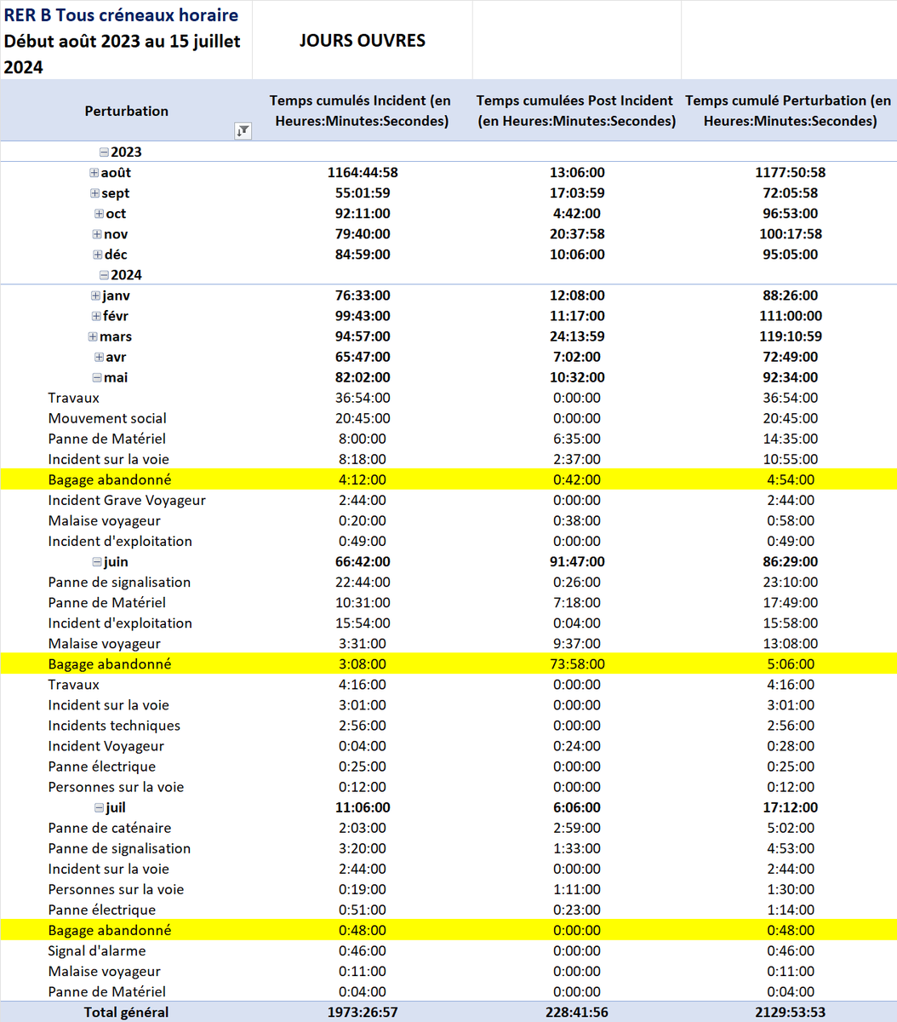Screen dimensions: 897x1022
Task: Select the 'Perturbation' header cell
Action: point(127,111)
